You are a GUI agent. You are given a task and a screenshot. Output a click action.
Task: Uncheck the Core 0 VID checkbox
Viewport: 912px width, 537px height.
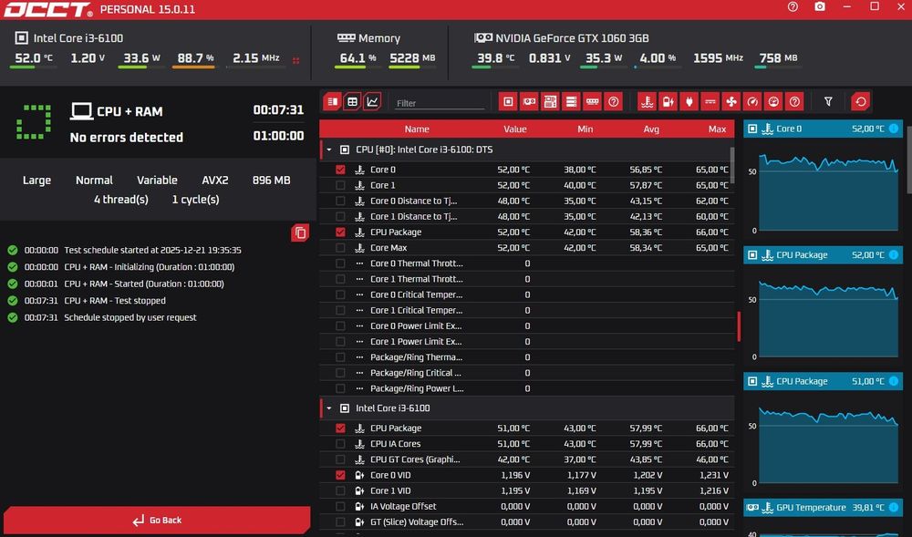click(x=340, y=475)
